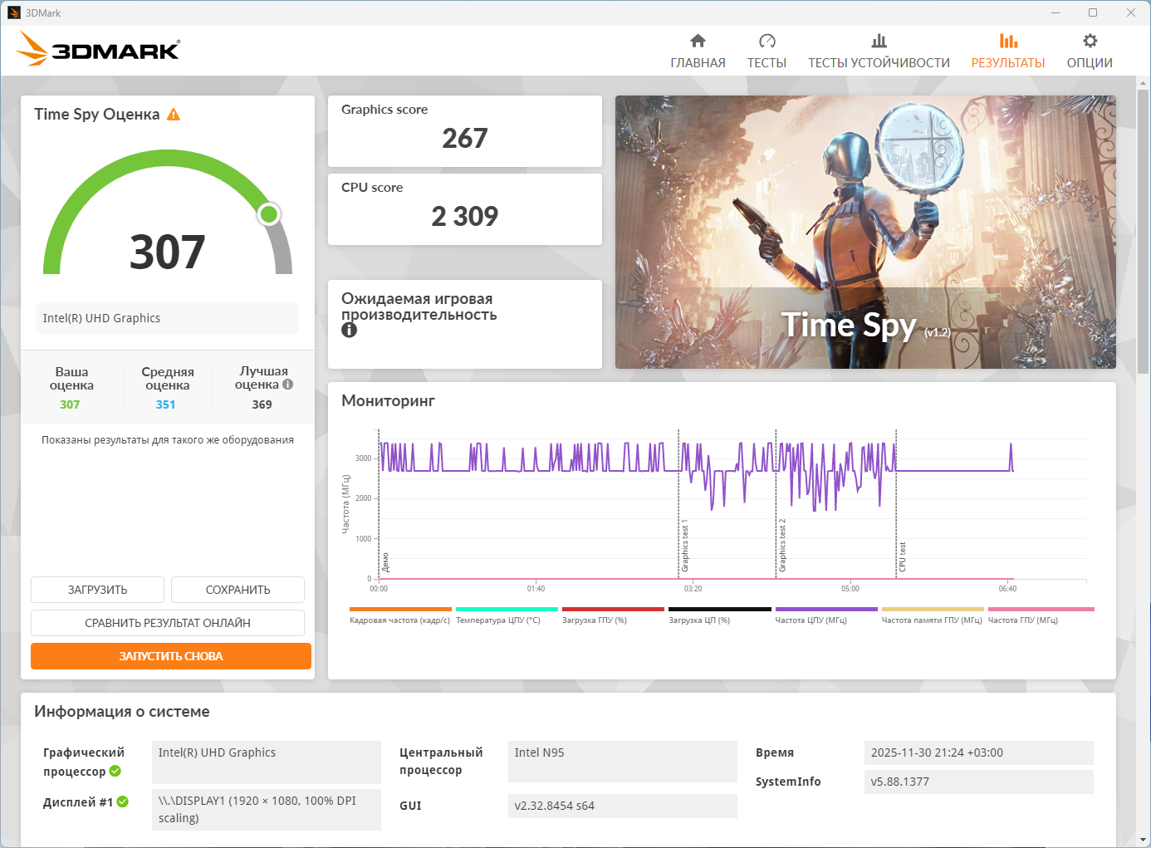
Task: Click the Intel N95 processor field
Action: tap(622, 761)
